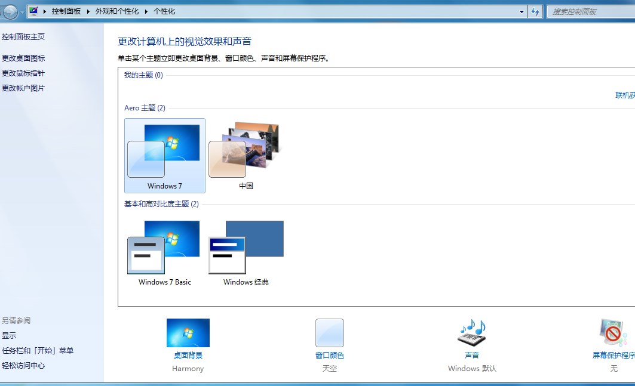Select the 中国 theme
Image resolution: width=635 pixels, height=386 pixels.
point(246,155)
